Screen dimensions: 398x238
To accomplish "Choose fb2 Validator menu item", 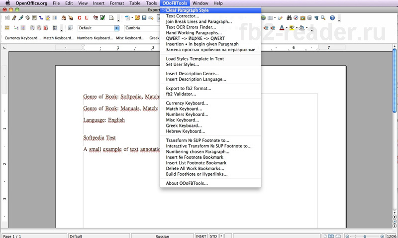I will pos(210,94).
